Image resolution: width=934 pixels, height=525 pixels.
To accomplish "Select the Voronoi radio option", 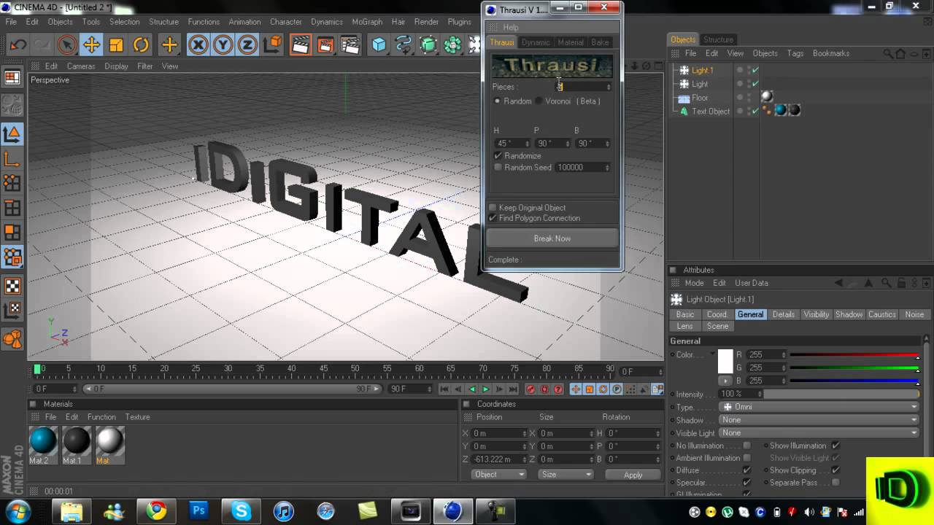I will click(539, 101).
